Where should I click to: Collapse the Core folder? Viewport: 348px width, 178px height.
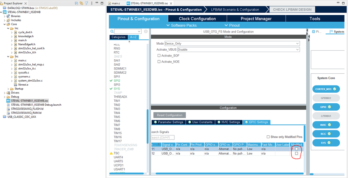pos(5,24)
